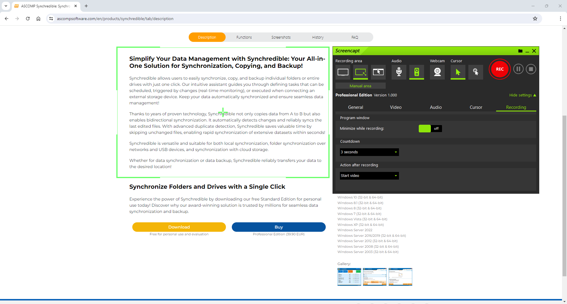Click the yellow Download button

point(179,227)
